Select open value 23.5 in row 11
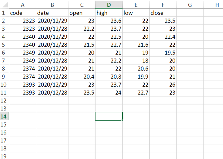 [x=82, y=92]
